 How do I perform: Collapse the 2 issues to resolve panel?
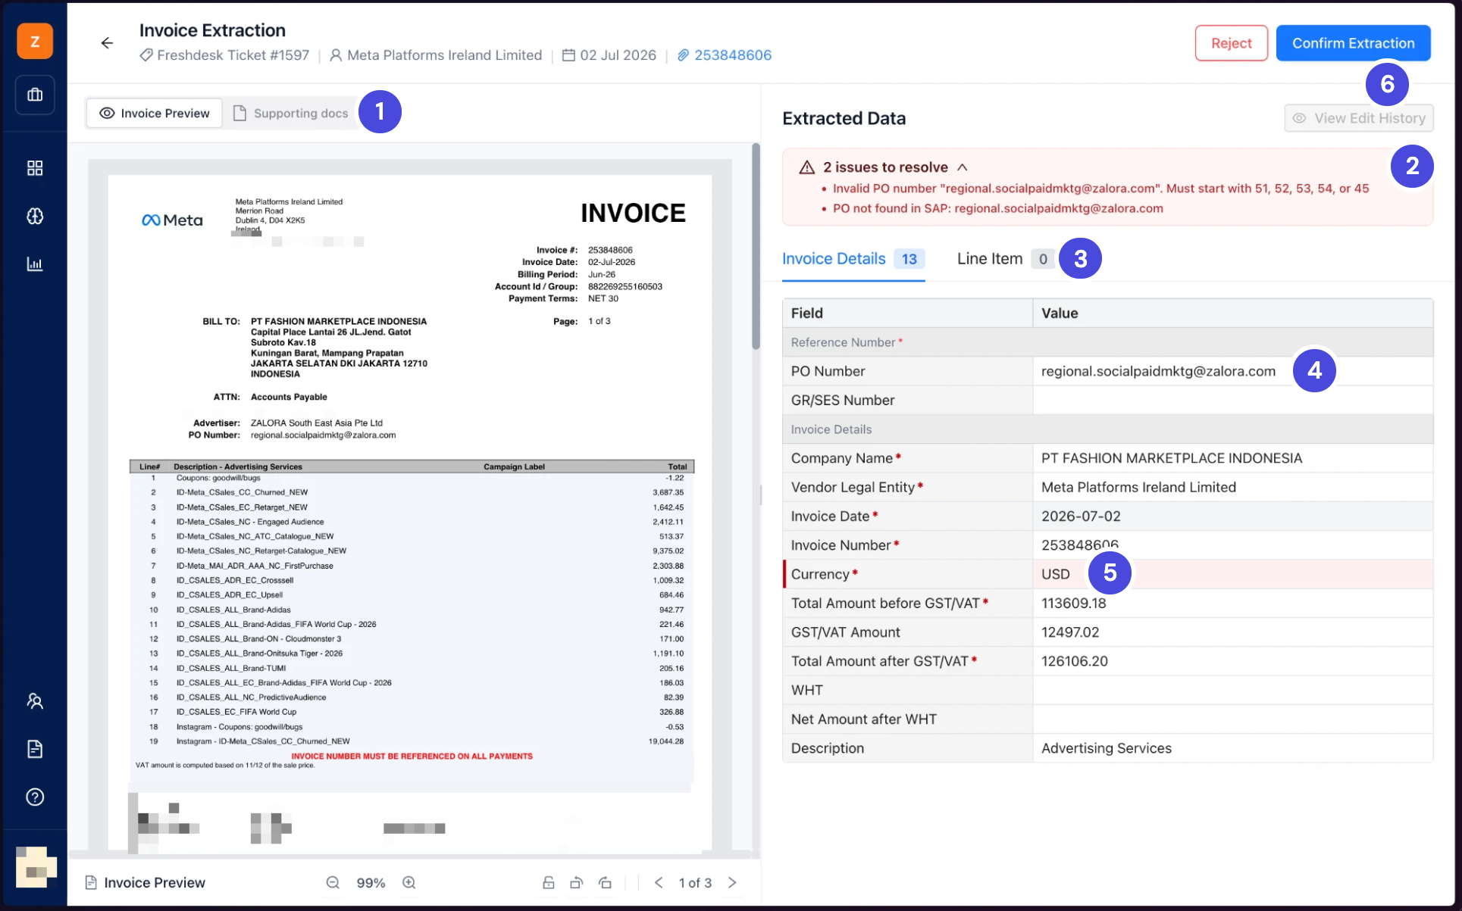click(963, 167)
